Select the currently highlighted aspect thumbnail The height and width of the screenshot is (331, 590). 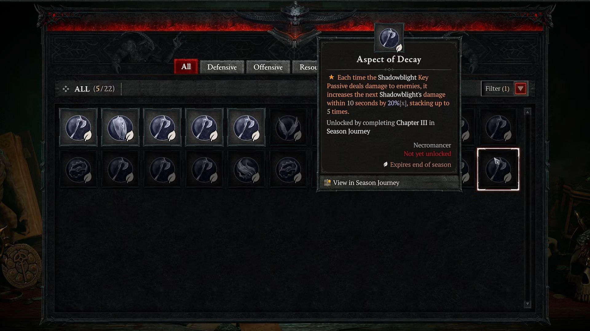pyautogui.click(x=497, y=169)
